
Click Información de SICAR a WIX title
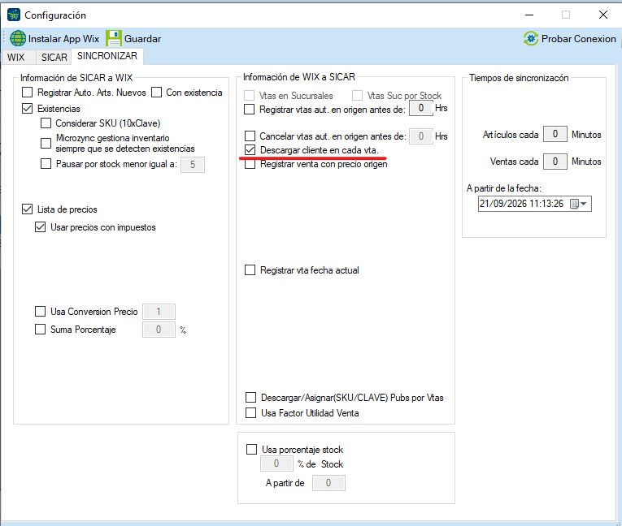coord(76,78)
